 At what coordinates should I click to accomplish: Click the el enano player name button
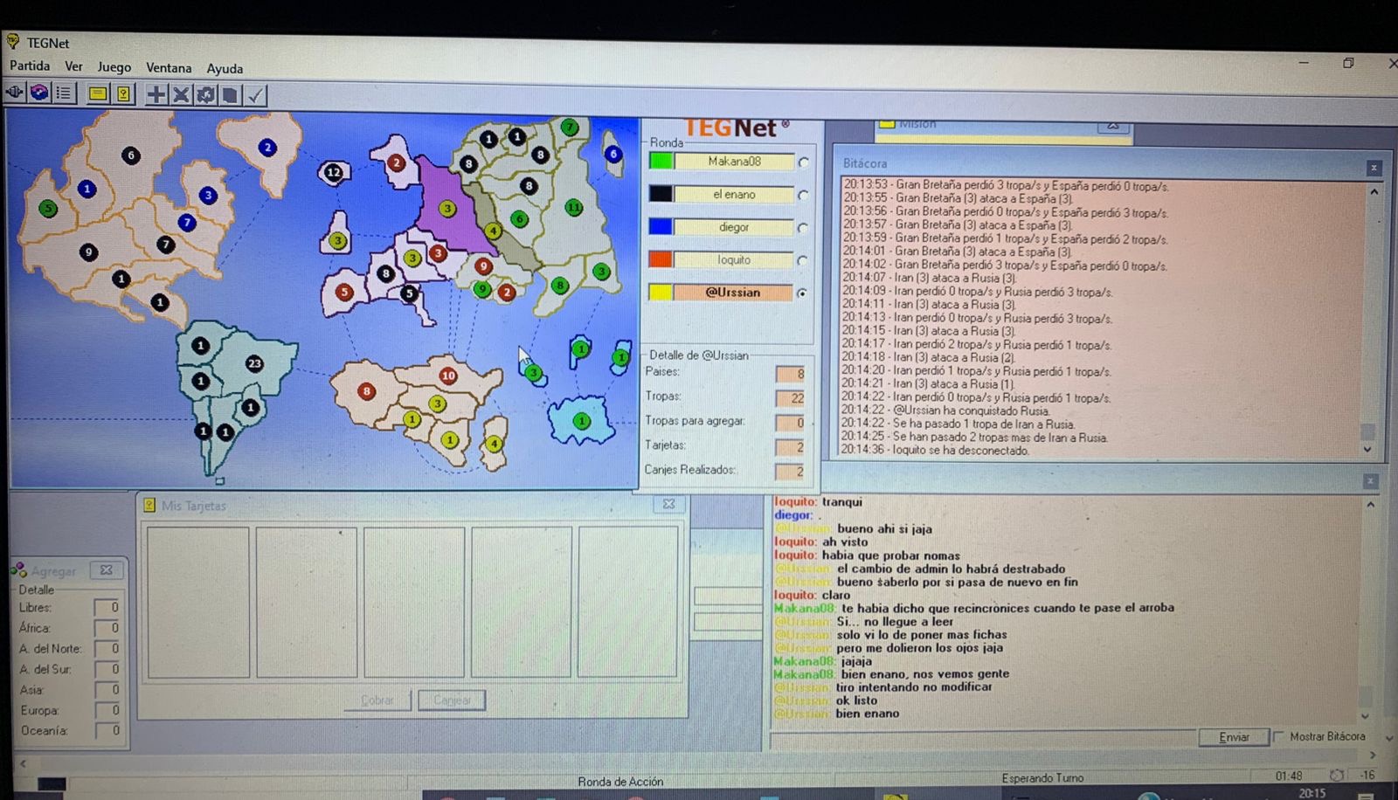click(x=734, y=194)
